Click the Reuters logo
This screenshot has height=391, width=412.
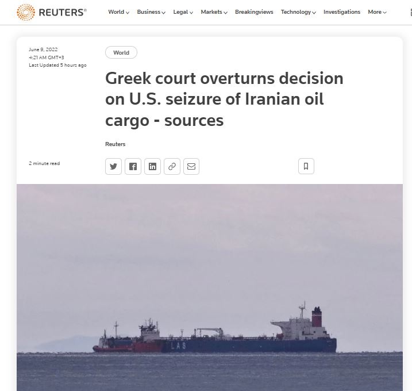tap(52, 12)
